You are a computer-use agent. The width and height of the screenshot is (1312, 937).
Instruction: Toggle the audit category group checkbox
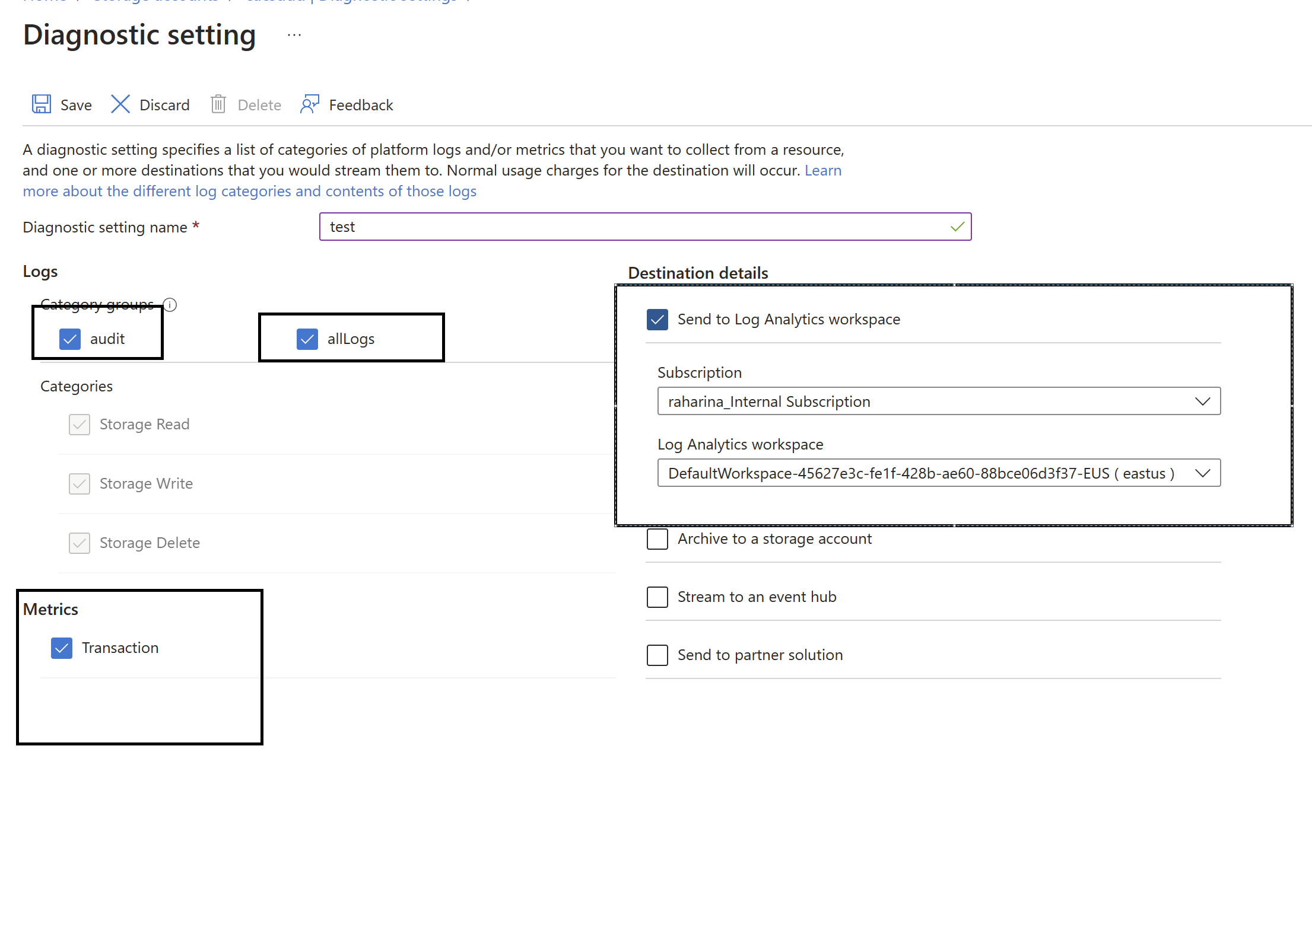pyautogui.click(x=70, y=339)
